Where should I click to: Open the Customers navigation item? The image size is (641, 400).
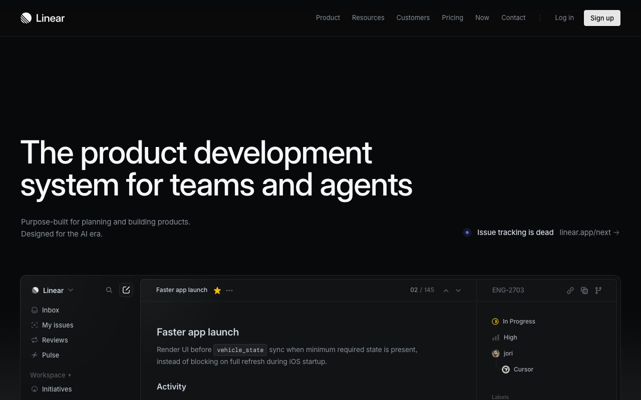pos(413,17)
